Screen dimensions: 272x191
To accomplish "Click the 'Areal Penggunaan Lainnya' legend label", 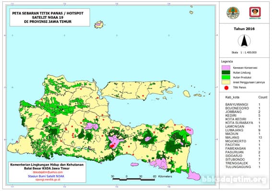I will (249, 82).
